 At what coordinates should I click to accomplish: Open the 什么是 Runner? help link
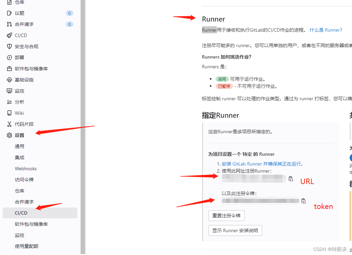click(325, 30)
